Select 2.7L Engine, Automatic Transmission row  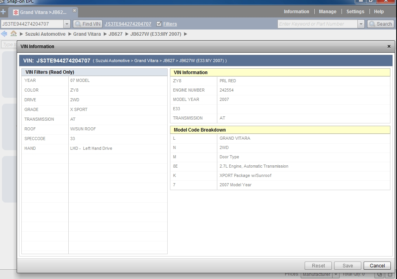click(280, 166)
